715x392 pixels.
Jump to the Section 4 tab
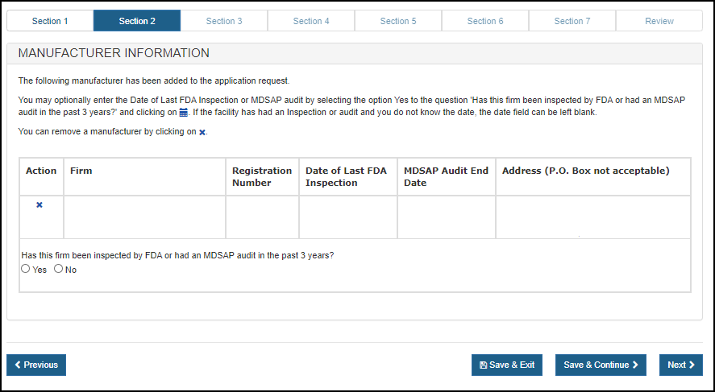(311, 21)
